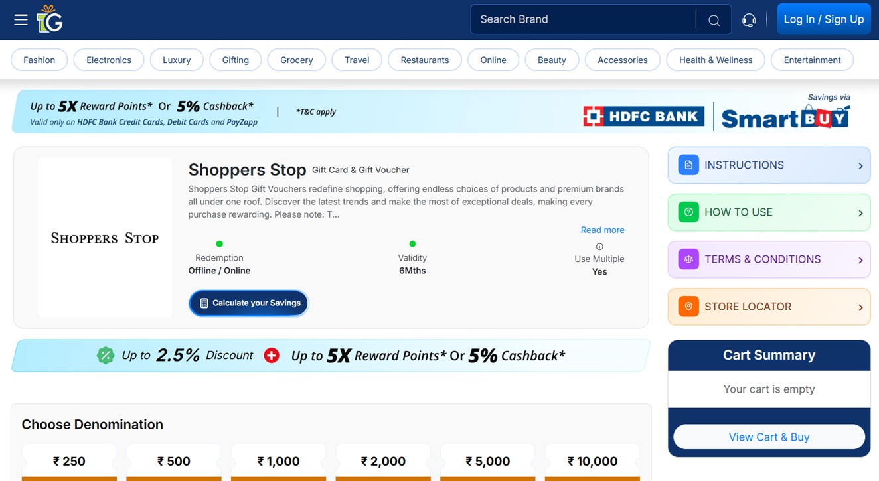The image size is (879, 481).
Task: Choose the ₹ 10,000 denomination
Action: 592,462
